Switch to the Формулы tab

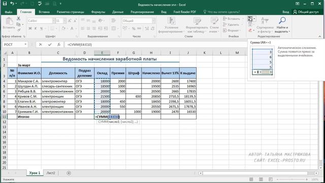click(98, 12)
